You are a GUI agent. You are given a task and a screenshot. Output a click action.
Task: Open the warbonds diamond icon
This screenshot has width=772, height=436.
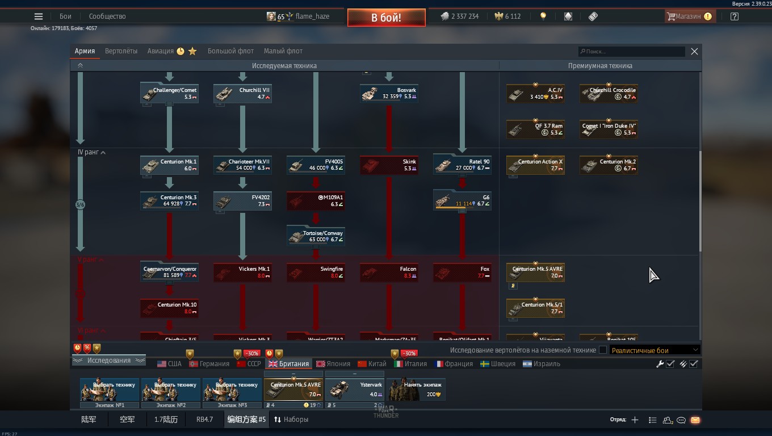(568, 16)
